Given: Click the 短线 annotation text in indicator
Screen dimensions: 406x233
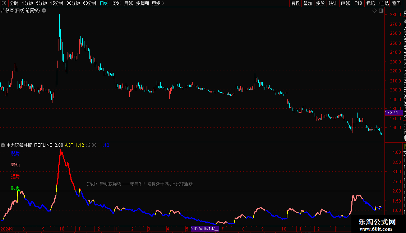Looking at the screenshot, I should 139,184.
